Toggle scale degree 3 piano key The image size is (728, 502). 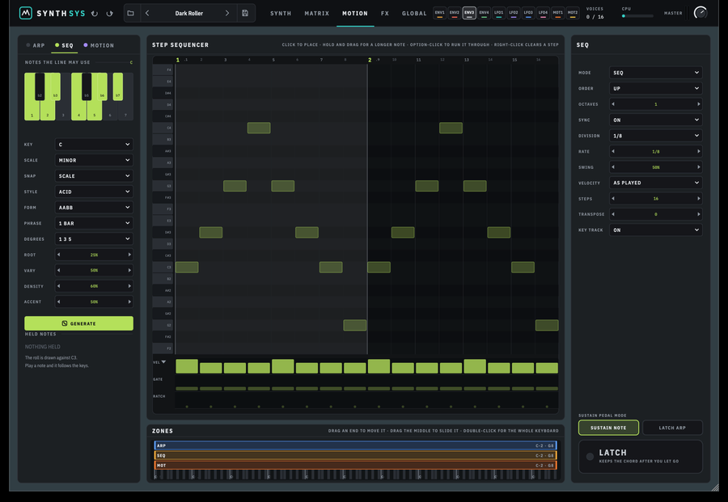coord(63,111)
